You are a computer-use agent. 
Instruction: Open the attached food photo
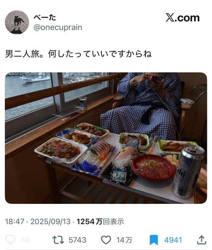pyautogui.click(x=106, y=138)
